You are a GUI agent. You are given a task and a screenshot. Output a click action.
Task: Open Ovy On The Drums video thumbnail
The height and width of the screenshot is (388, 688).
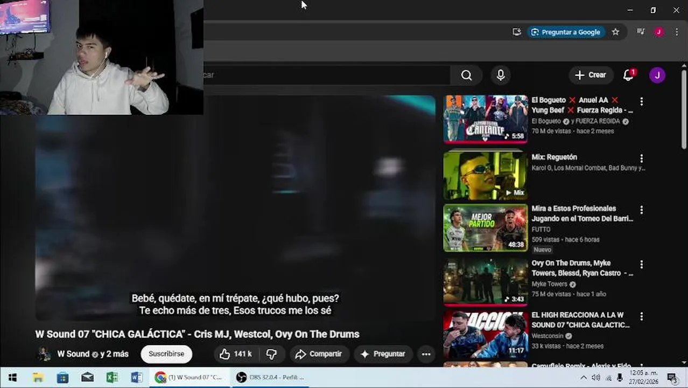pyautogui.click(x=486, y=282)
